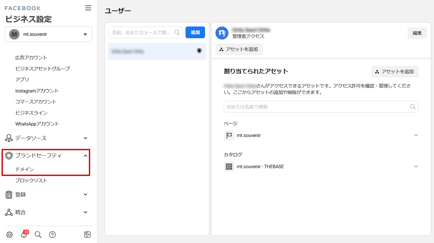Screen dimensions: 434x243
Task: Focus the IDまたは名前で検索 field
Action: point(321,107)
